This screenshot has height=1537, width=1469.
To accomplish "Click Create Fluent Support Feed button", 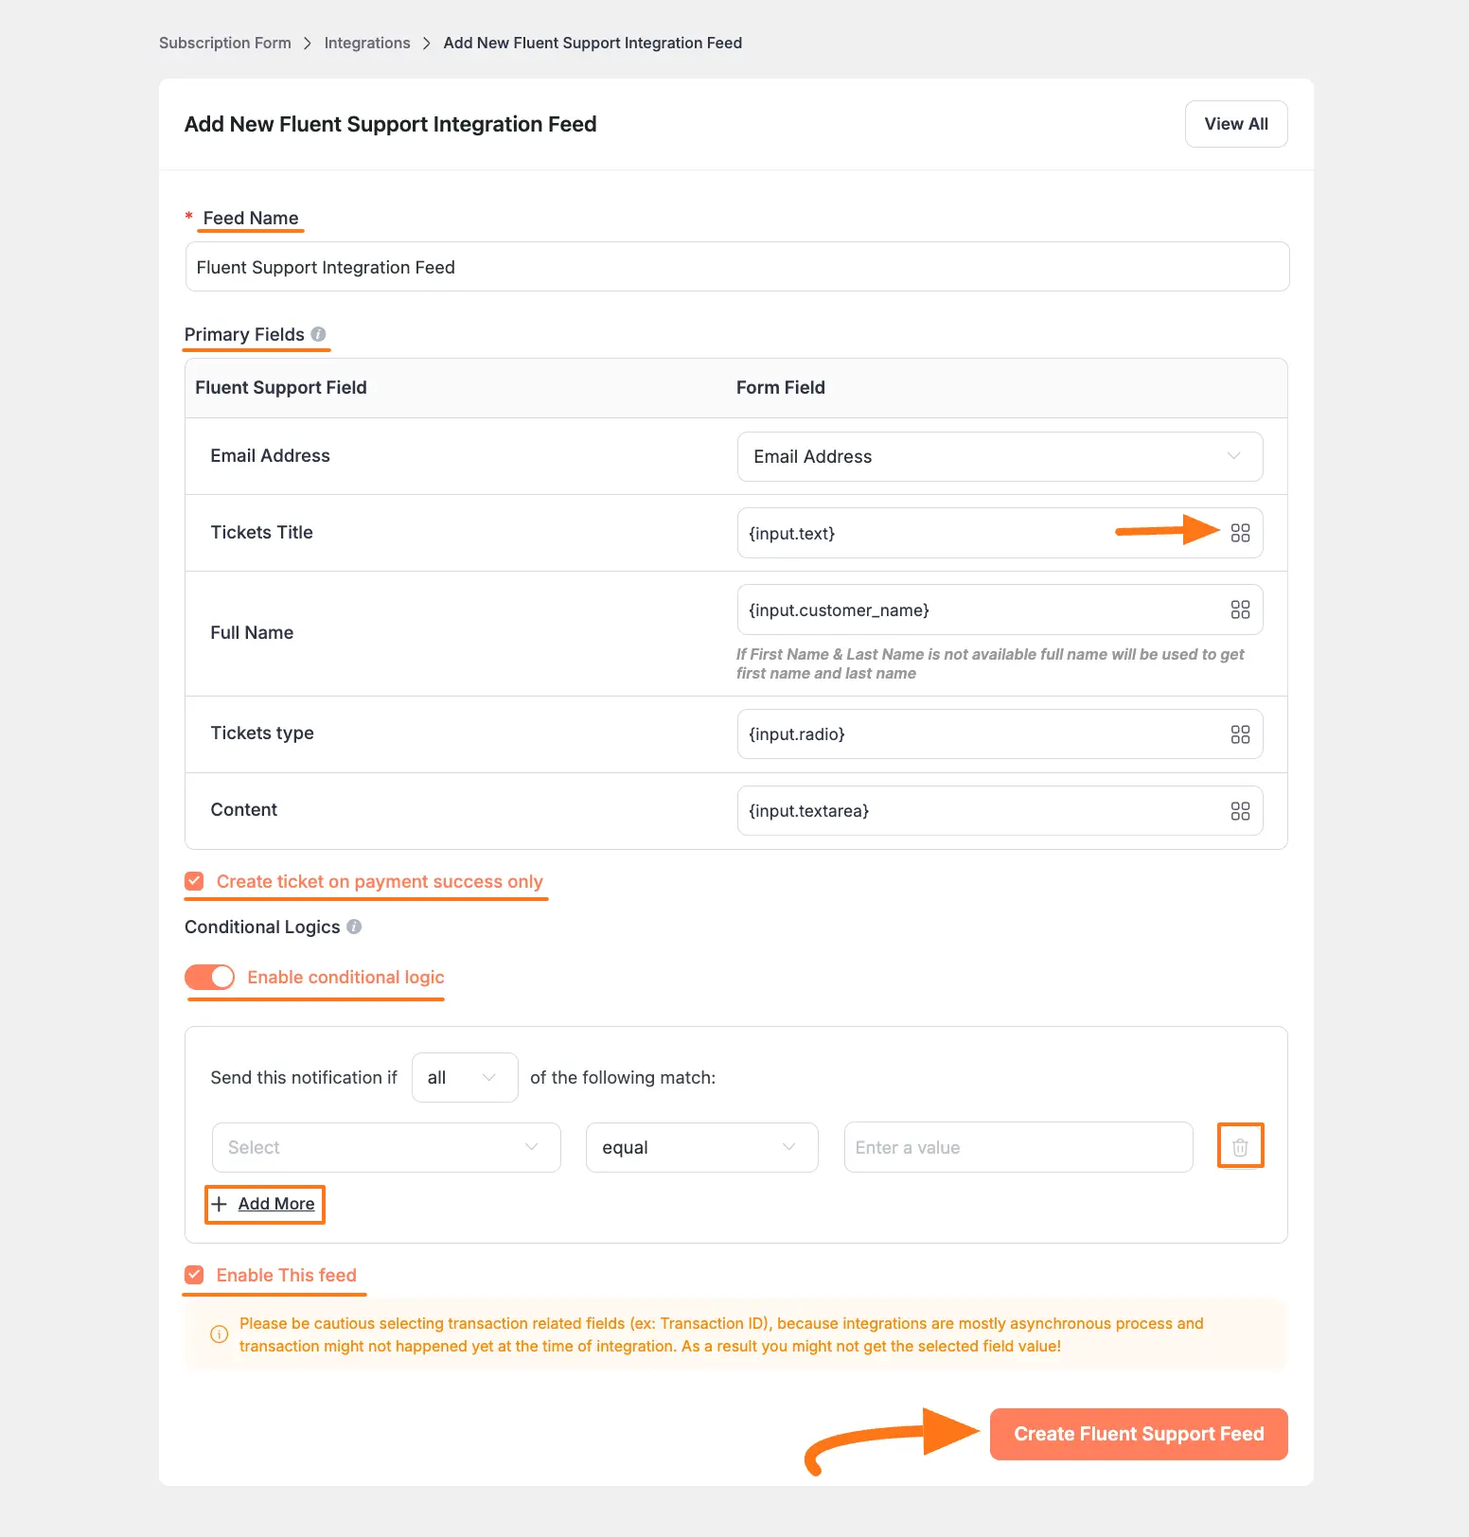I will 1139,1434.
